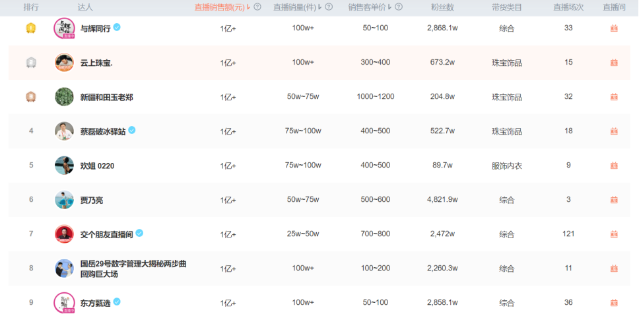
Task: Open live room icon for 交个朋友直播间
Action: pos(614,234)
